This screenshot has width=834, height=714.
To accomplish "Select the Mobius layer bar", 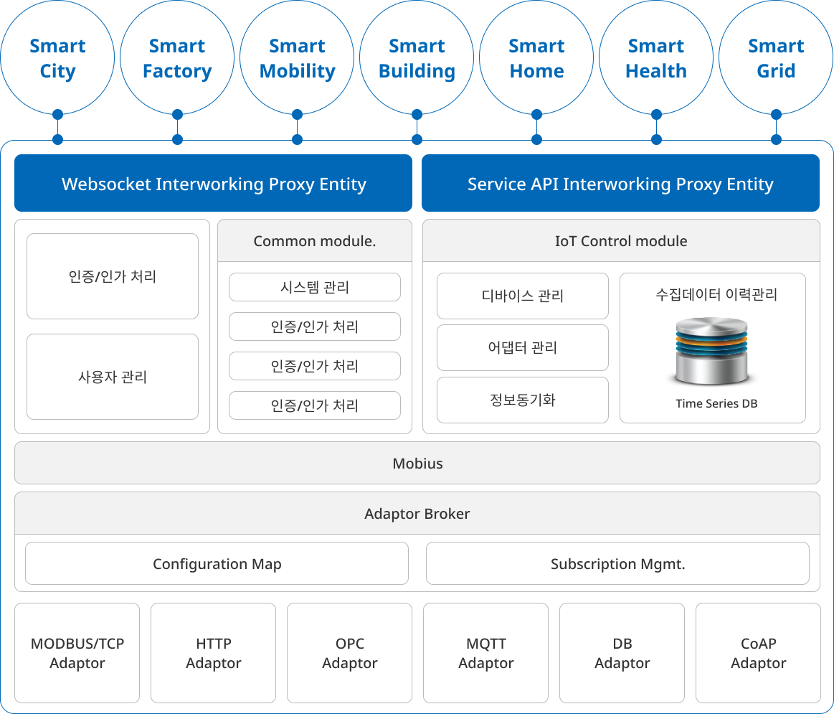I will (417, 464).
